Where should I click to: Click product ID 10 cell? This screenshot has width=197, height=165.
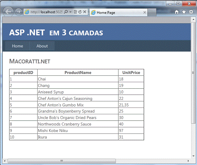coord(23,137)
